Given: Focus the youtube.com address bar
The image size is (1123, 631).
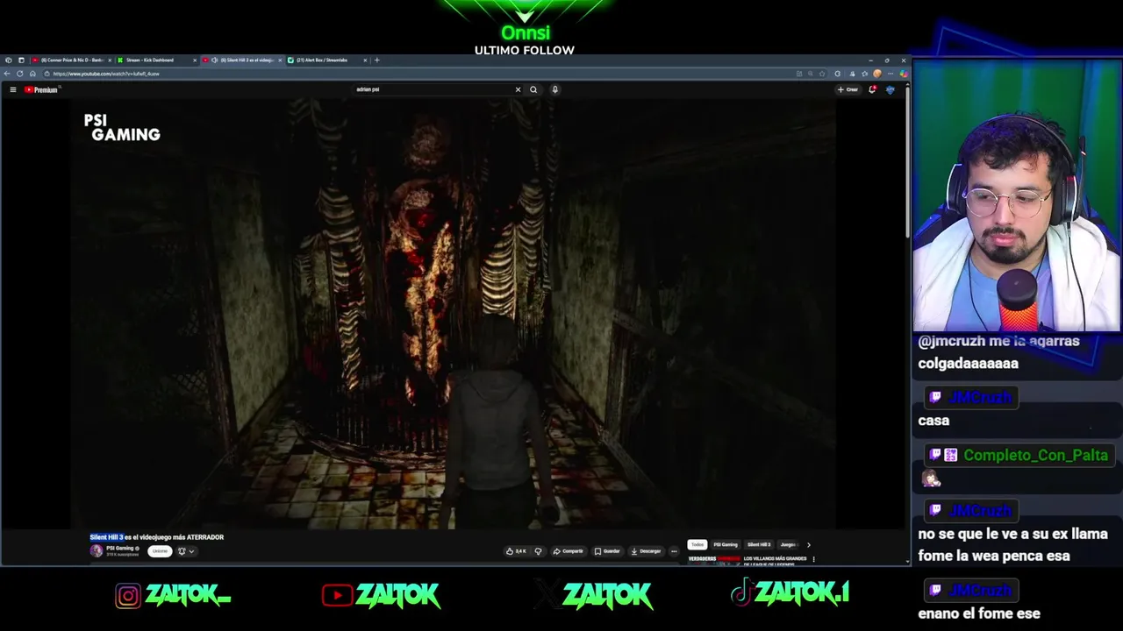Looking at the screenshot, I should click(421, 74).
